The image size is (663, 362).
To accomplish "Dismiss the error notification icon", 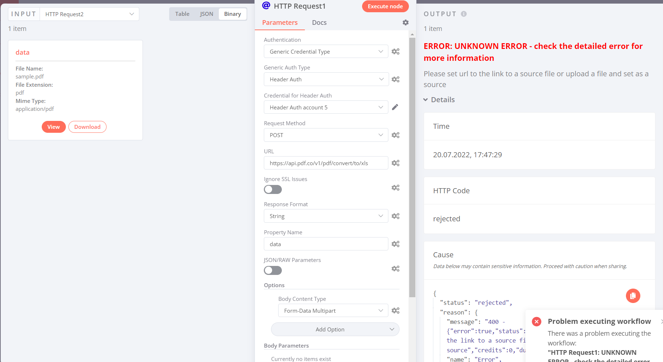I will (x=662, y=321).
